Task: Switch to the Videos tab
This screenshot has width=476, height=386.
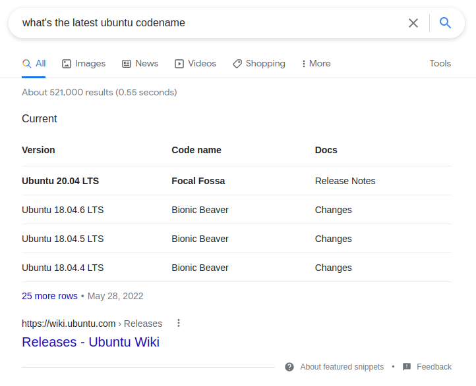Action: pos(195,64)
